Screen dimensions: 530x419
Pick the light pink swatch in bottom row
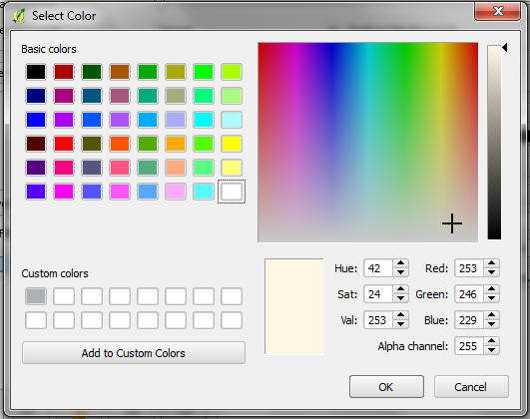tap(176, 192)
